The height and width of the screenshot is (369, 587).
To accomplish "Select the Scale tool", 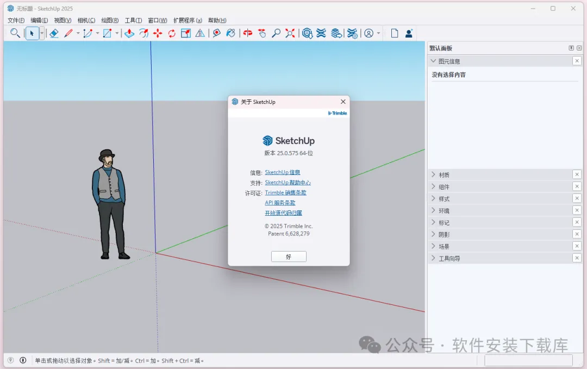I will 186,33.
